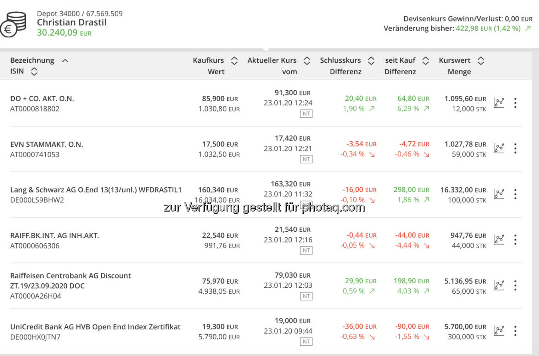Open three-dot menu for EVN STAMMAKT. row
This screenshot has width=539, height=356.
[515, 148]
